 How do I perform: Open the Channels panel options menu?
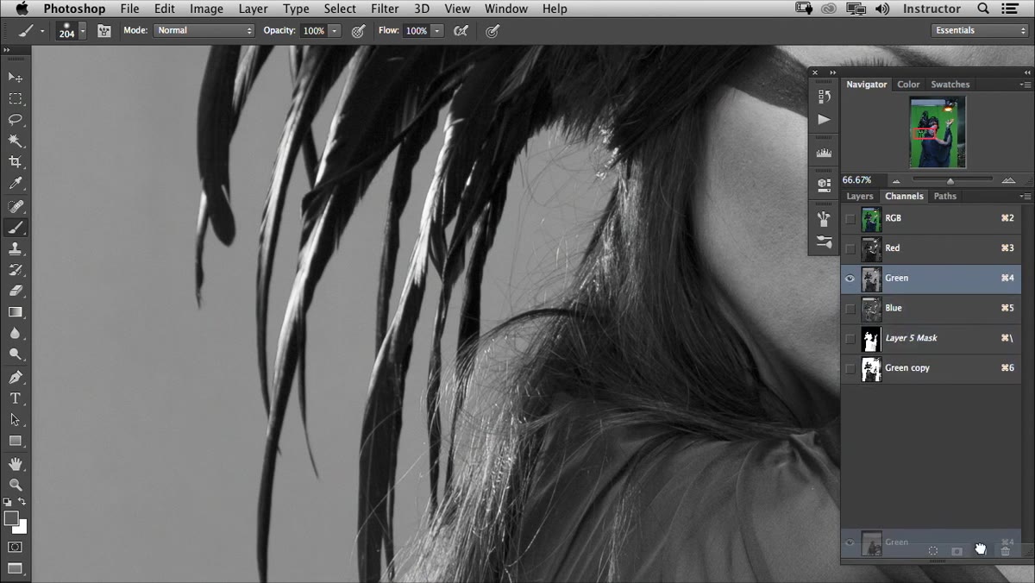pos(1026,197)
